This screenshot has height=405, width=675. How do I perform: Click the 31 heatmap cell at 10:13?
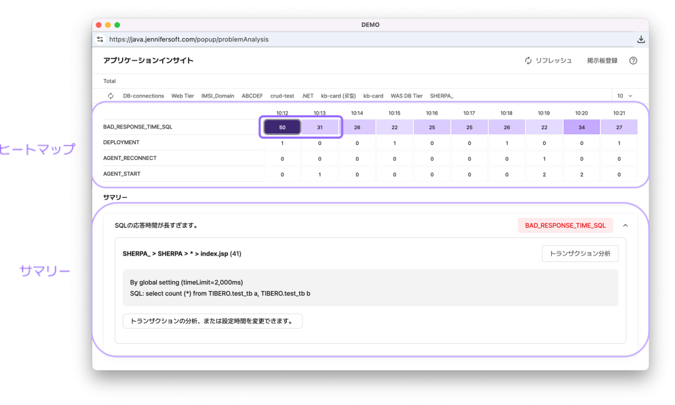pyautogui.click(x=320, y=127)
